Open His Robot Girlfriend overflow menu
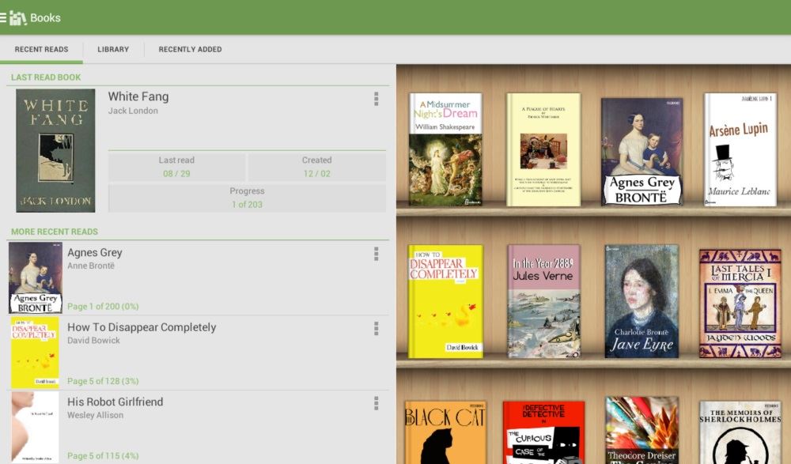Screen dimensions: 791x464 coord(376,403)
